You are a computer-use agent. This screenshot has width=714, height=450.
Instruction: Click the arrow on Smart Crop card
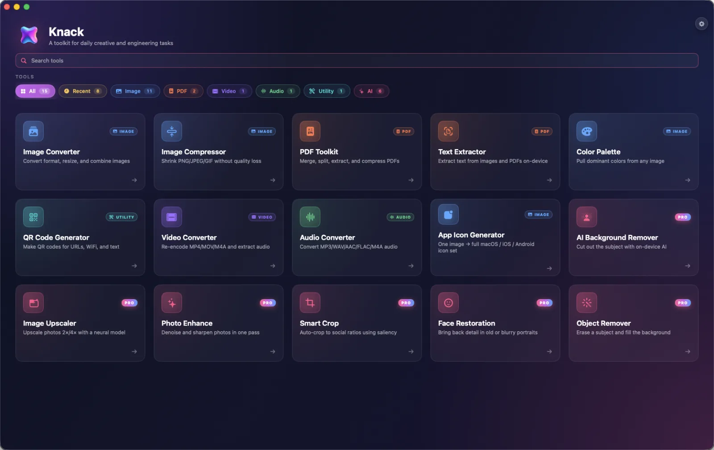tap(411, 352)
